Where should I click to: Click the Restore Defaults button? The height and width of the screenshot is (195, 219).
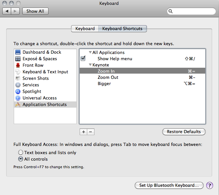coord(184,132)
